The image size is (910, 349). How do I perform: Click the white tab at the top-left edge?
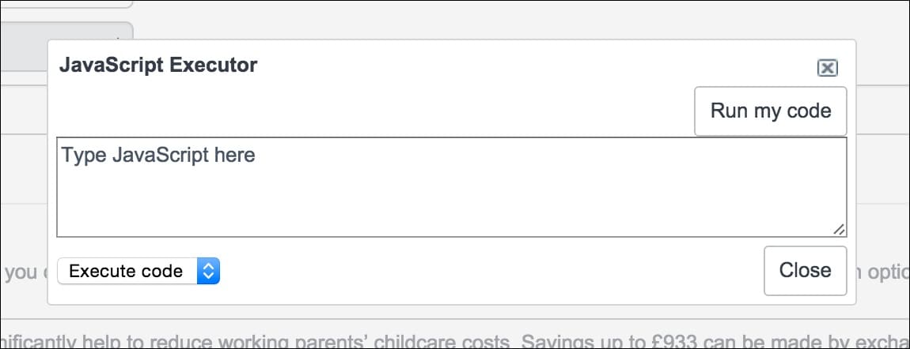click(63, 3)
